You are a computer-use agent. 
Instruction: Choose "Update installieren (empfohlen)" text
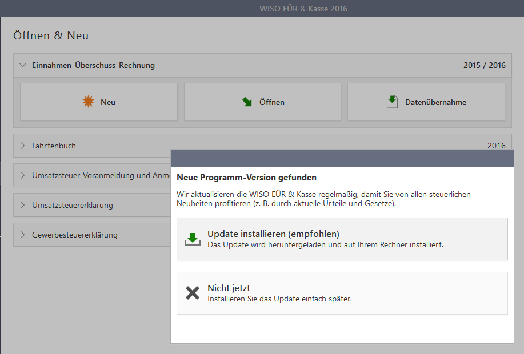(x=273, y=234)
